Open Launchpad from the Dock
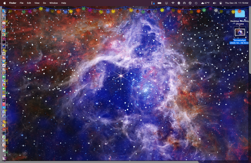Viewport: 251px width, 163px height. click(x=4, y=15)
